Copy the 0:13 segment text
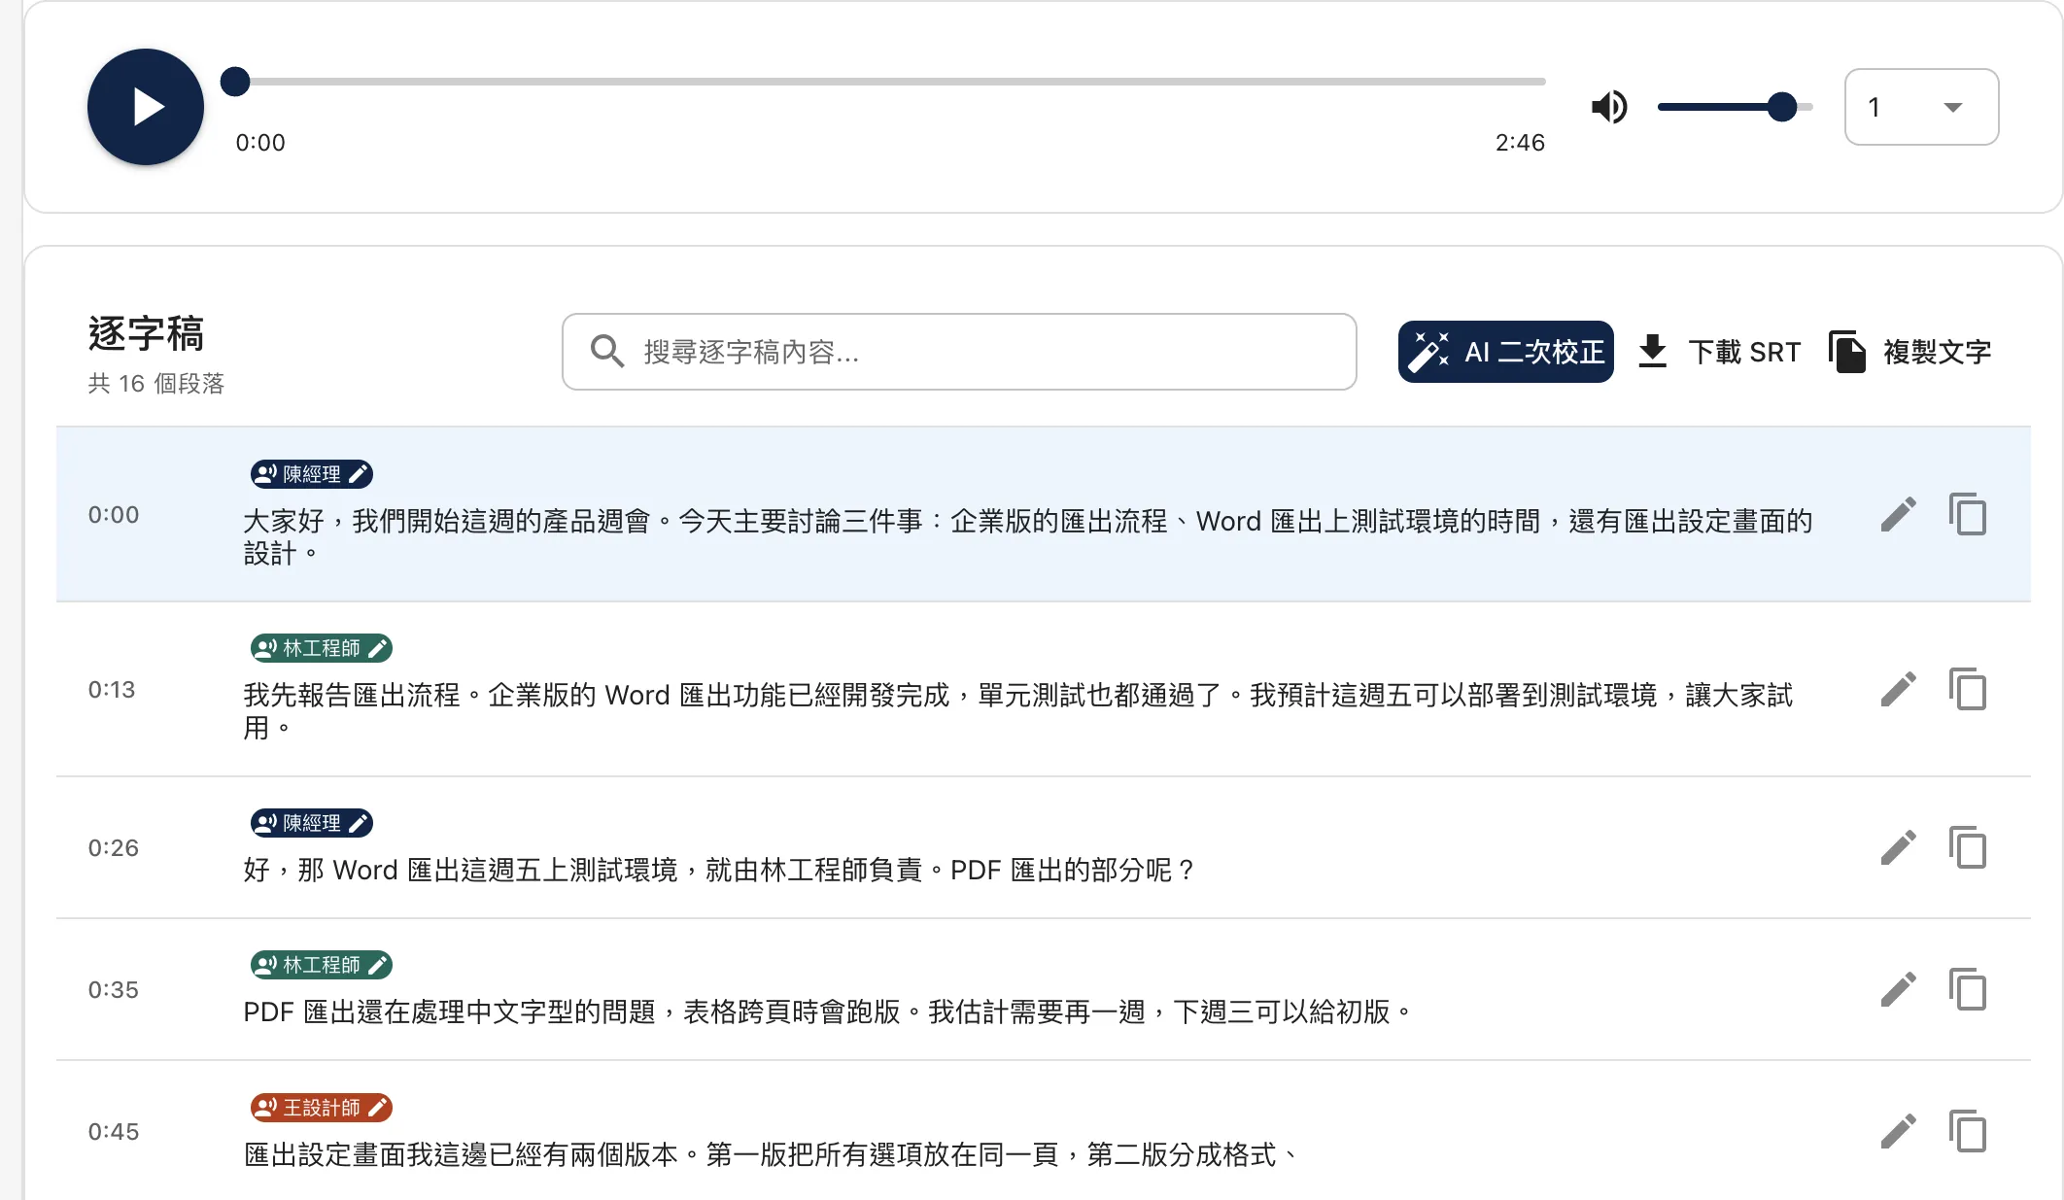2064x1200 pixels. (x=1968, y=690)
